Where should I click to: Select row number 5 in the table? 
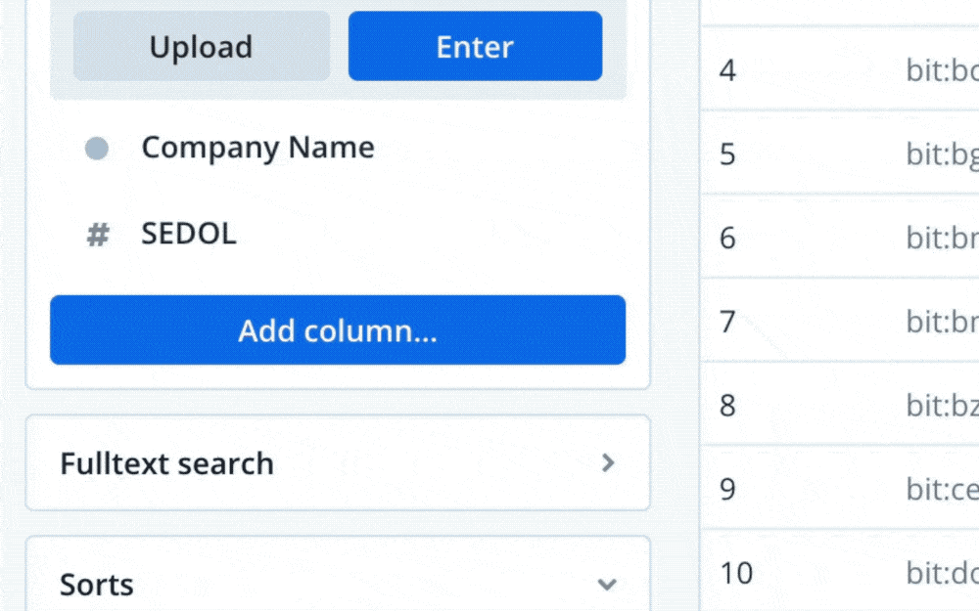click(x=727, y=154)
